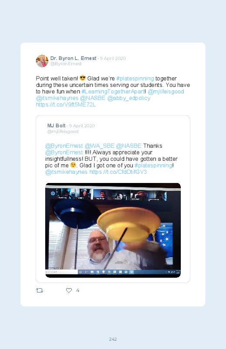The height and width of the screenshot is (349, 226).
Task: Open Dr. Byron L. Ernest's profile avatar
Action: tap(42, 61)
